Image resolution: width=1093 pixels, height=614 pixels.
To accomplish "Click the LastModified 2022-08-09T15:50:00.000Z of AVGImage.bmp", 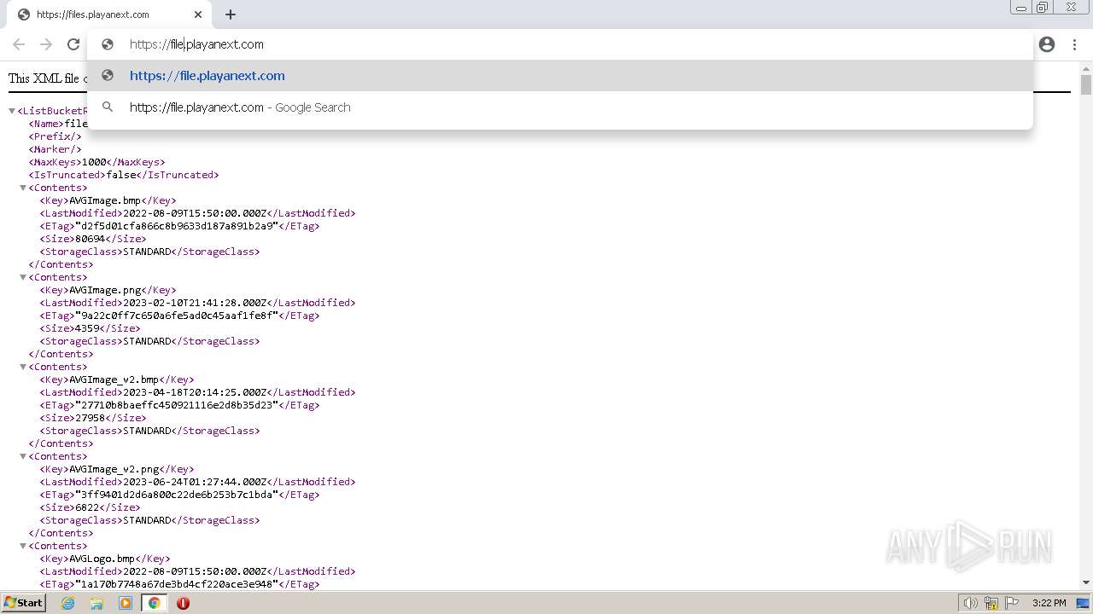I will (196, 213).
